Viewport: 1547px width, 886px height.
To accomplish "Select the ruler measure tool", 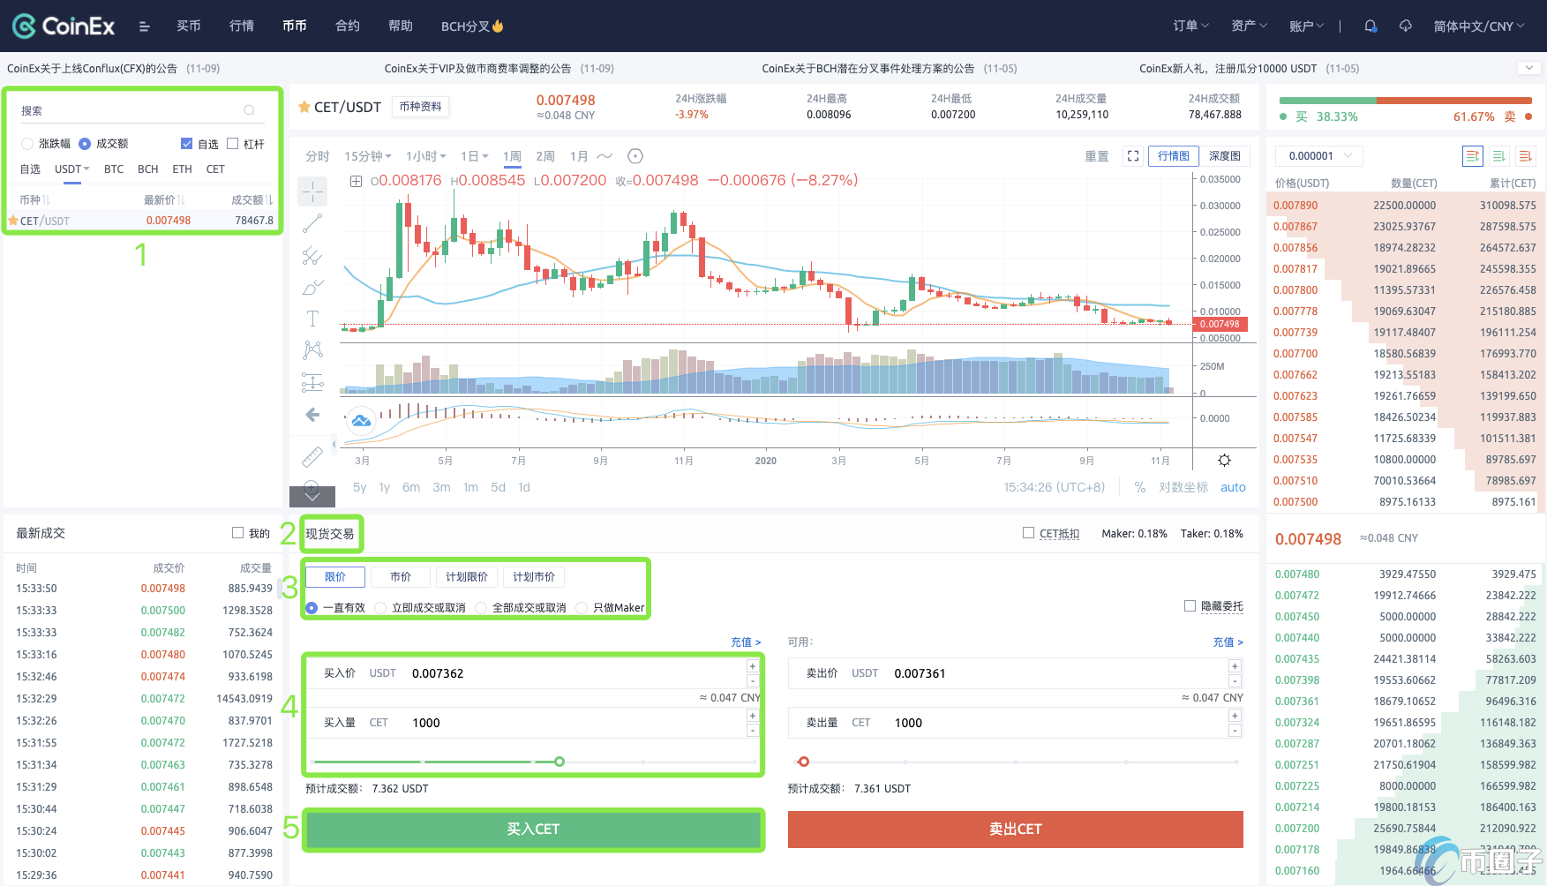I will 312,456.
